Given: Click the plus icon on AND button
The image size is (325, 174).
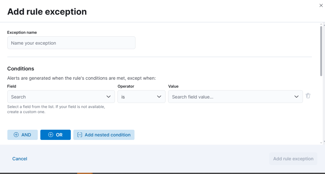Looking at the screenshot, I should pyautogui.click(x=16, y=135).
